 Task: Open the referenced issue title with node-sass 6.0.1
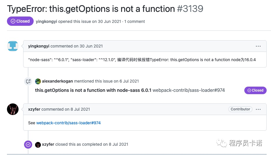point(93,90)
